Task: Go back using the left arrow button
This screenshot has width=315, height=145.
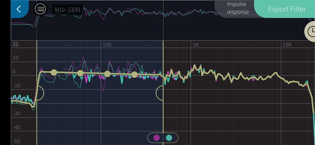Action: (x=19, y=9)
